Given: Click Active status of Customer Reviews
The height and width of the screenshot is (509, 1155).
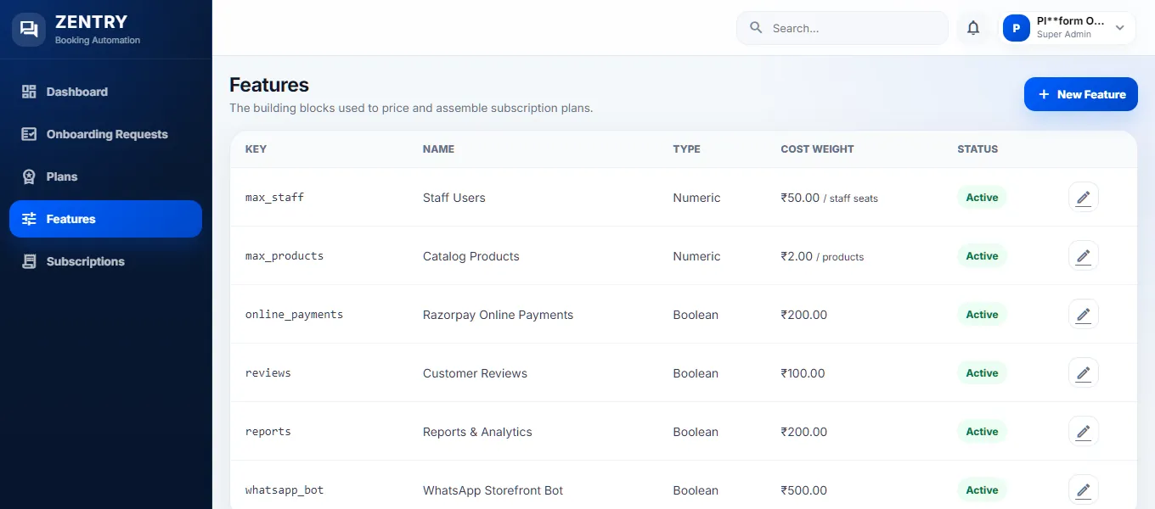Looking at the screenshot, I should tap(982, 372).
